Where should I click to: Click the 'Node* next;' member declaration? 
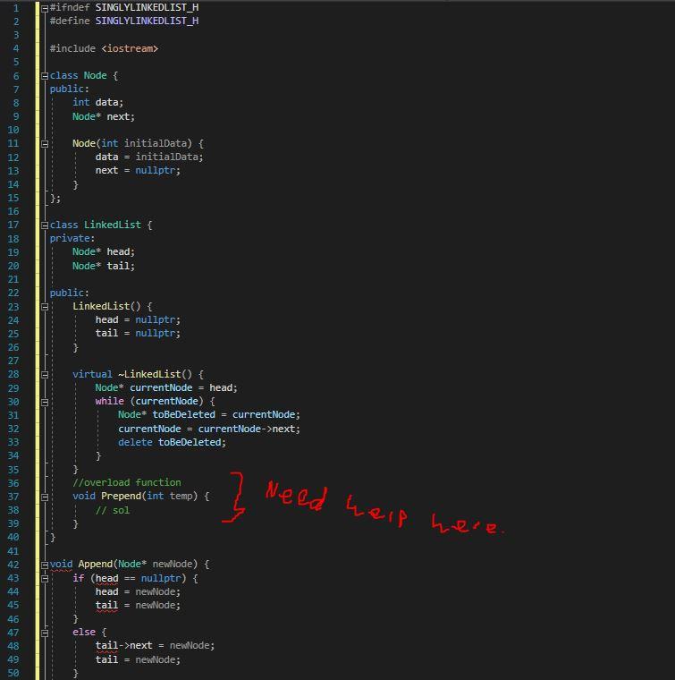tap(104, 116)
